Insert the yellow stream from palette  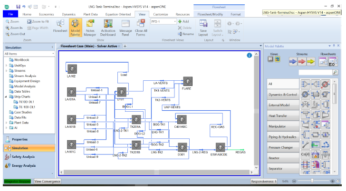(x=311, y=62)
